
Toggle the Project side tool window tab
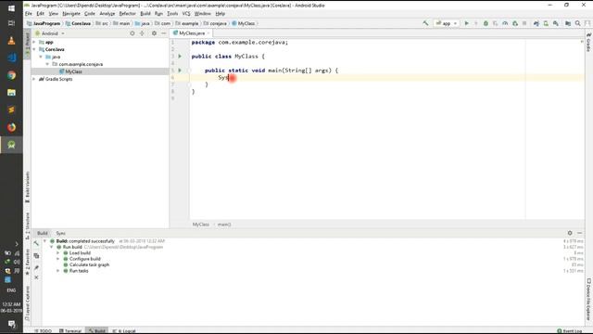(27, 45)
